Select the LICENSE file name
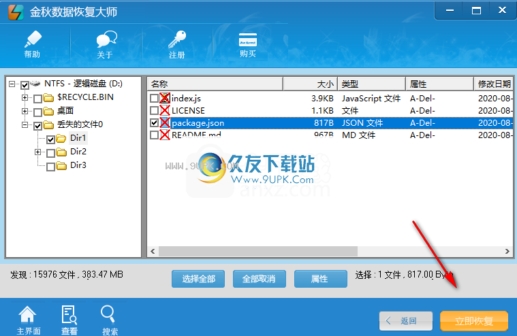The image size is (517, 336). pos(188,111)
